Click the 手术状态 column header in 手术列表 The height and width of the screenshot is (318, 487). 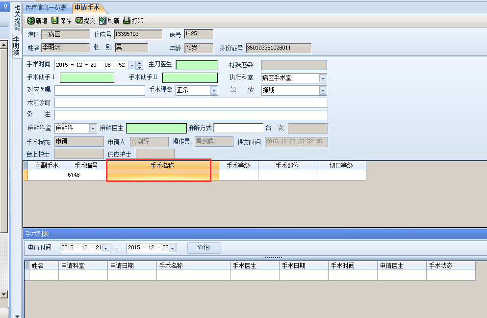(x=451, y=265)
